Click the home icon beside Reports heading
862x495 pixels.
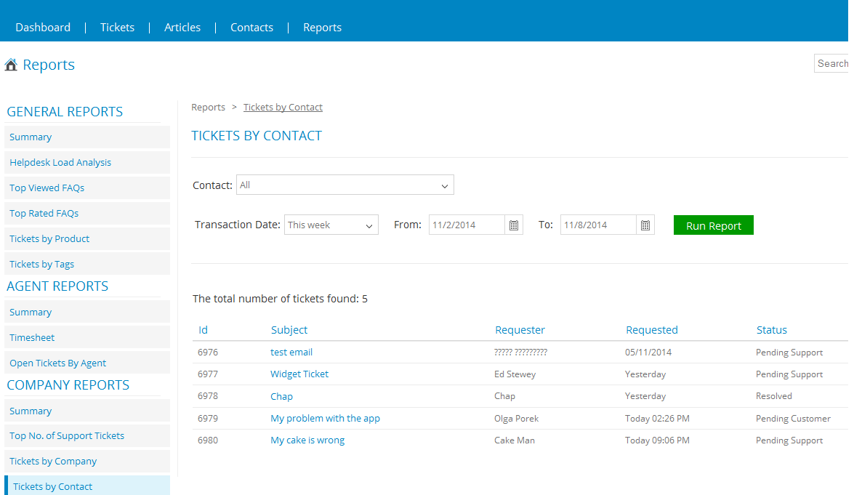point(11,65)
